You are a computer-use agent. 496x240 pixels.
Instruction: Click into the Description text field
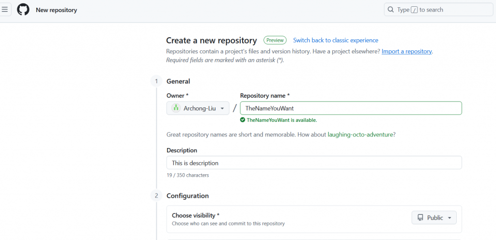tap(314, 163)
